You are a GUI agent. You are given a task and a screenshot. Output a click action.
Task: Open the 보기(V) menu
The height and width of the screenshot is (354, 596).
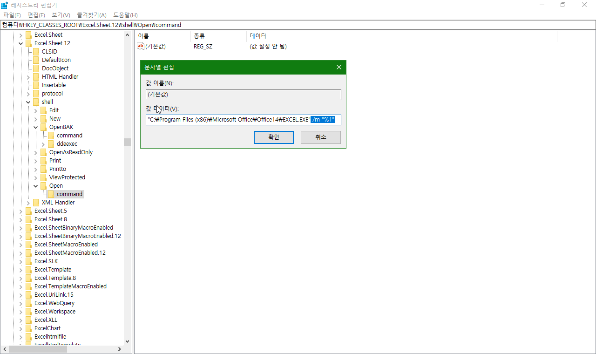pos(61,15)
